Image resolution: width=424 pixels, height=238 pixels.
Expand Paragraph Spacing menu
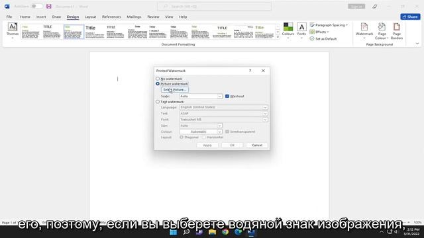(x=329, y=25)
